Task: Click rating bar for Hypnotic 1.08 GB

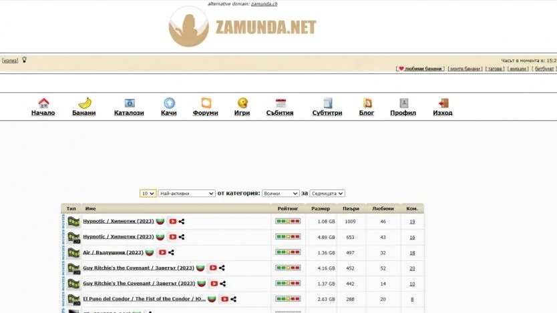Action: pyautogui.click(x=288, y=221)
